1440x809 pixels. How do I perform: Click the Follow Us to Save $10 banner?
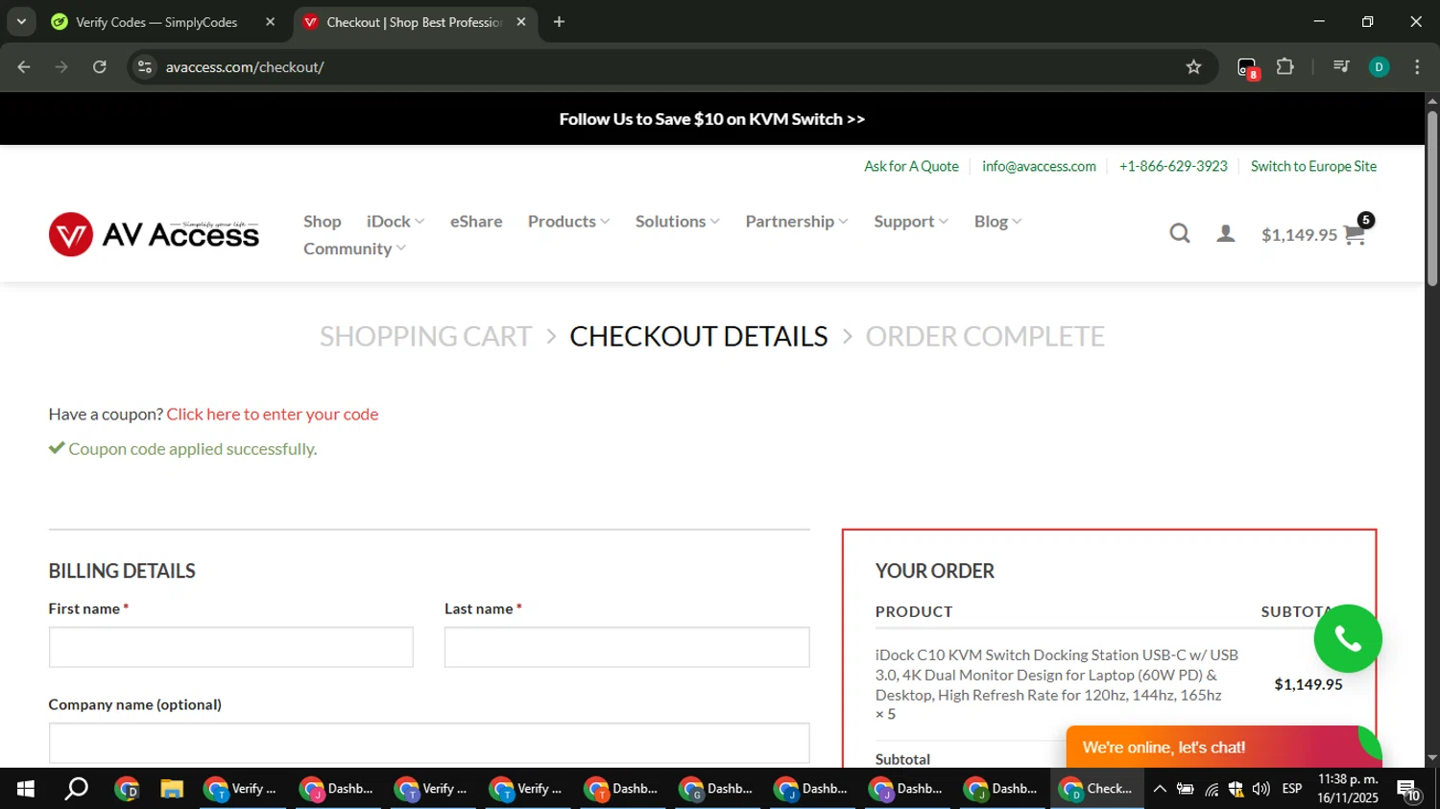point(712,119)
